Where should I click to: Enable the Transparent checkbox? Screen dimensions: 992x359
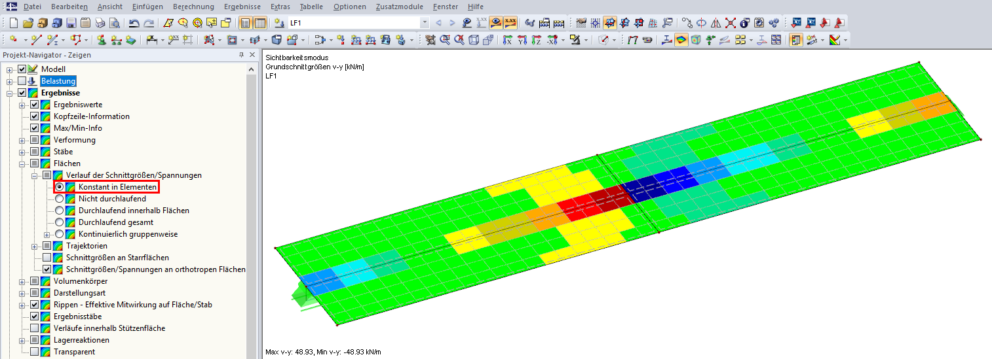(35, 352)
